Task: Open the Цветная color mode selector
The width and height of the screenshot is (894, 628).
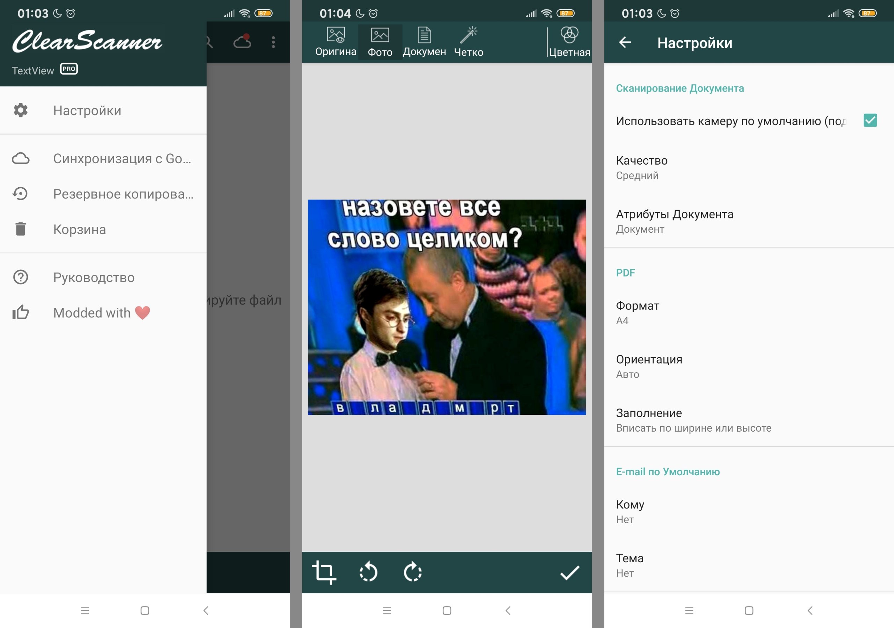Action: [x=569, y=42]
